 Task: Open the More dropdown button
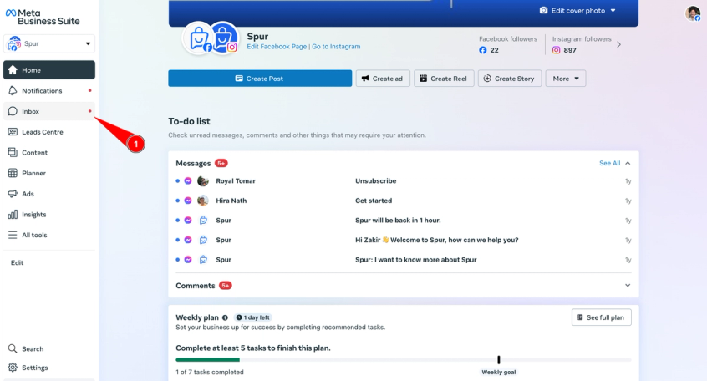(566, 79)
